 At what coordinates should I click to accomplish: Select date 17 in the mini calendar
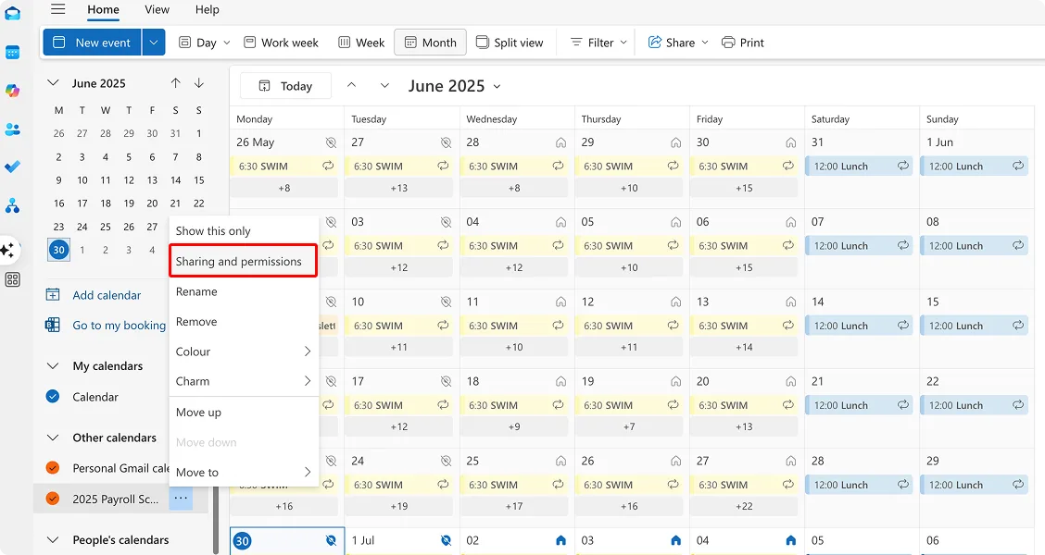coord(82,203)
